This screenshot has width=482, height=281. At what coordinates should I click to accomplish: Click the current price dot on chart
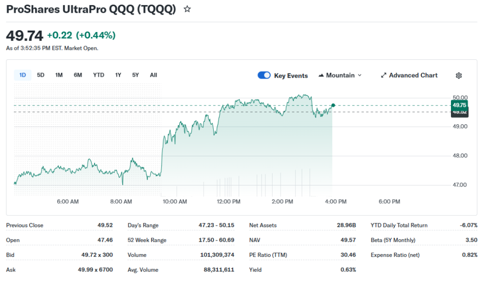(333, 105)
